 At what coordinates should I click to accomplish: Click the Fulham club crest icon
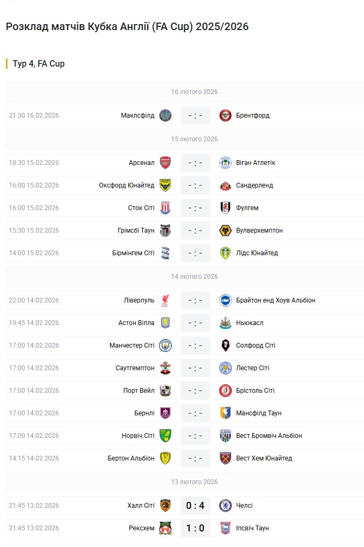225,208
